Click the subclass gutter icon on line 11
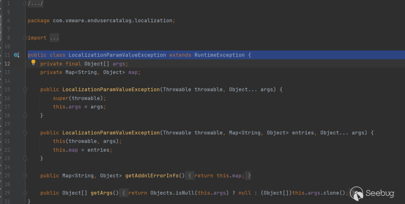 click(16, 55)
